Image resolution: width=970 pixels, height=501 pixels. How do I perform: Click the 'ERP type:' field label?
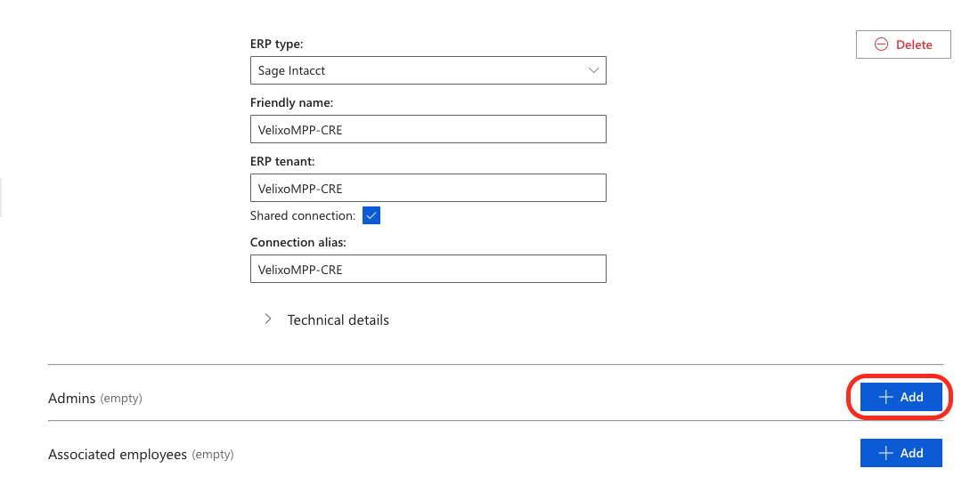(x=277, y=44)
